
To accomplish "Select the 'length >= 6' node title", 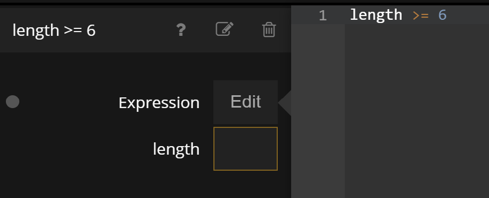I will 54,31.
